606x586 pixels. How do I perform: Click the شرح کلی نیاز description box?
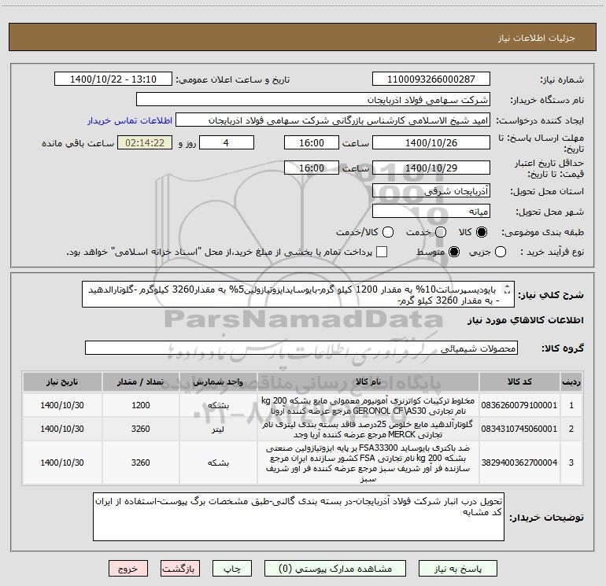298,294
